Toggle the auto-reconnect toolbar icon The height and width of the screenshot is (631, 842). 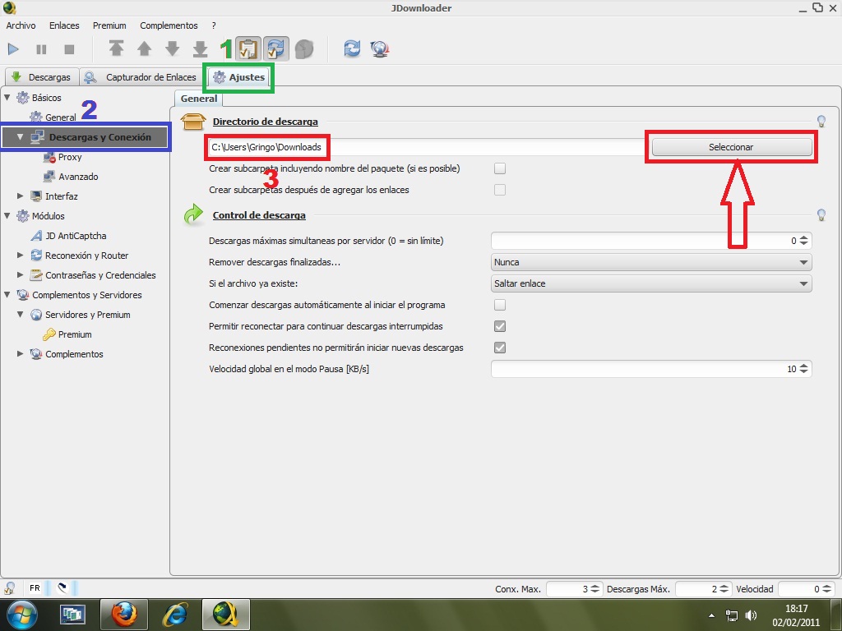point(276,48)
